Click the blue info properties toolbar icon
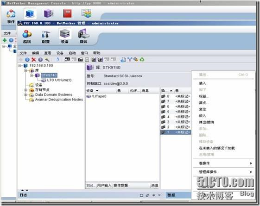 click(x=27, y=60)
